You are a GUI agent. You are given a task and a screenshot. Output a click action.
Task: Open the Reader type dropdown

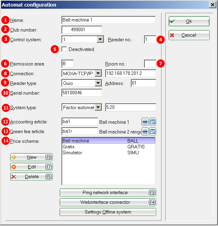(x=98, y=83)
